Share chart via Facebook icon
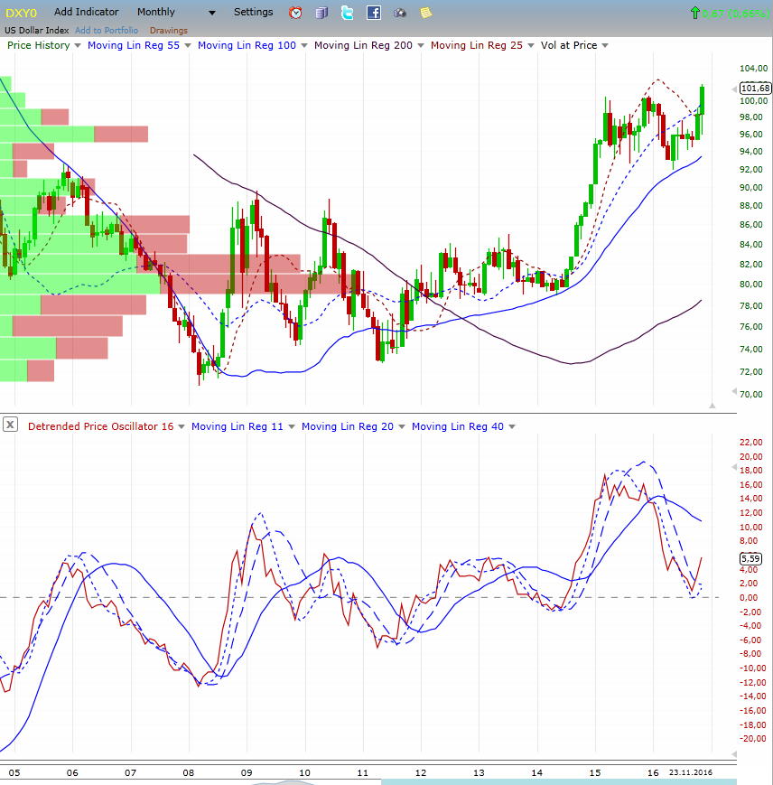The width and height of the screenshot is (773, 785). click(374, 13)
